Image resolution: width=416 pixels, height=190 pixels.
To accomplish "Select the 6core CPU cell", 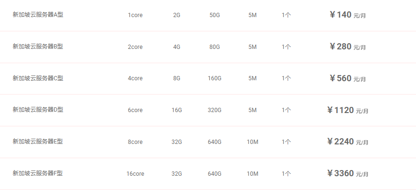I will pyautogui.click(x=135, y=110).
